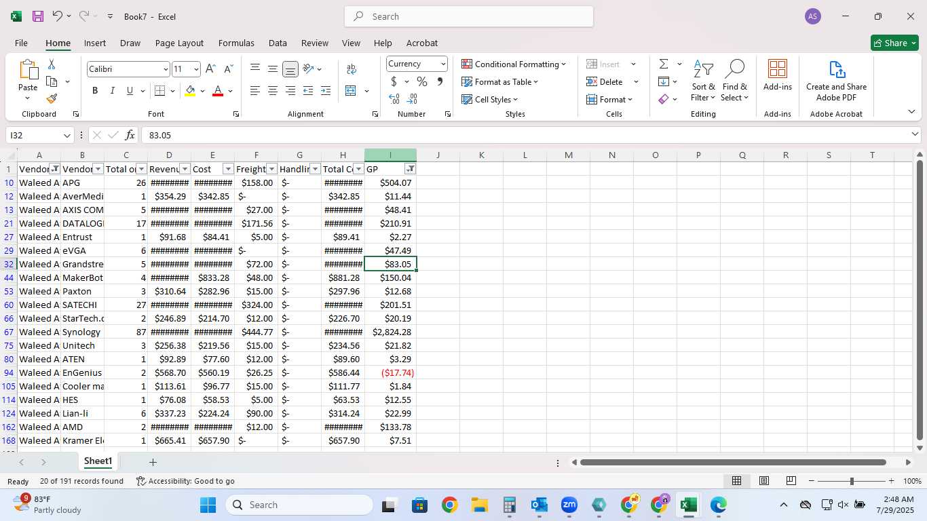Toggle Center horizontal alignment

[273, 90]
